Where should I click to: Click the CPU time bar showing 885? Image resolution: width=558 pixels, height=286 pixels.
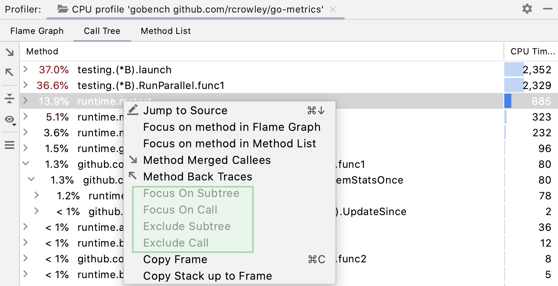[507, 101]
